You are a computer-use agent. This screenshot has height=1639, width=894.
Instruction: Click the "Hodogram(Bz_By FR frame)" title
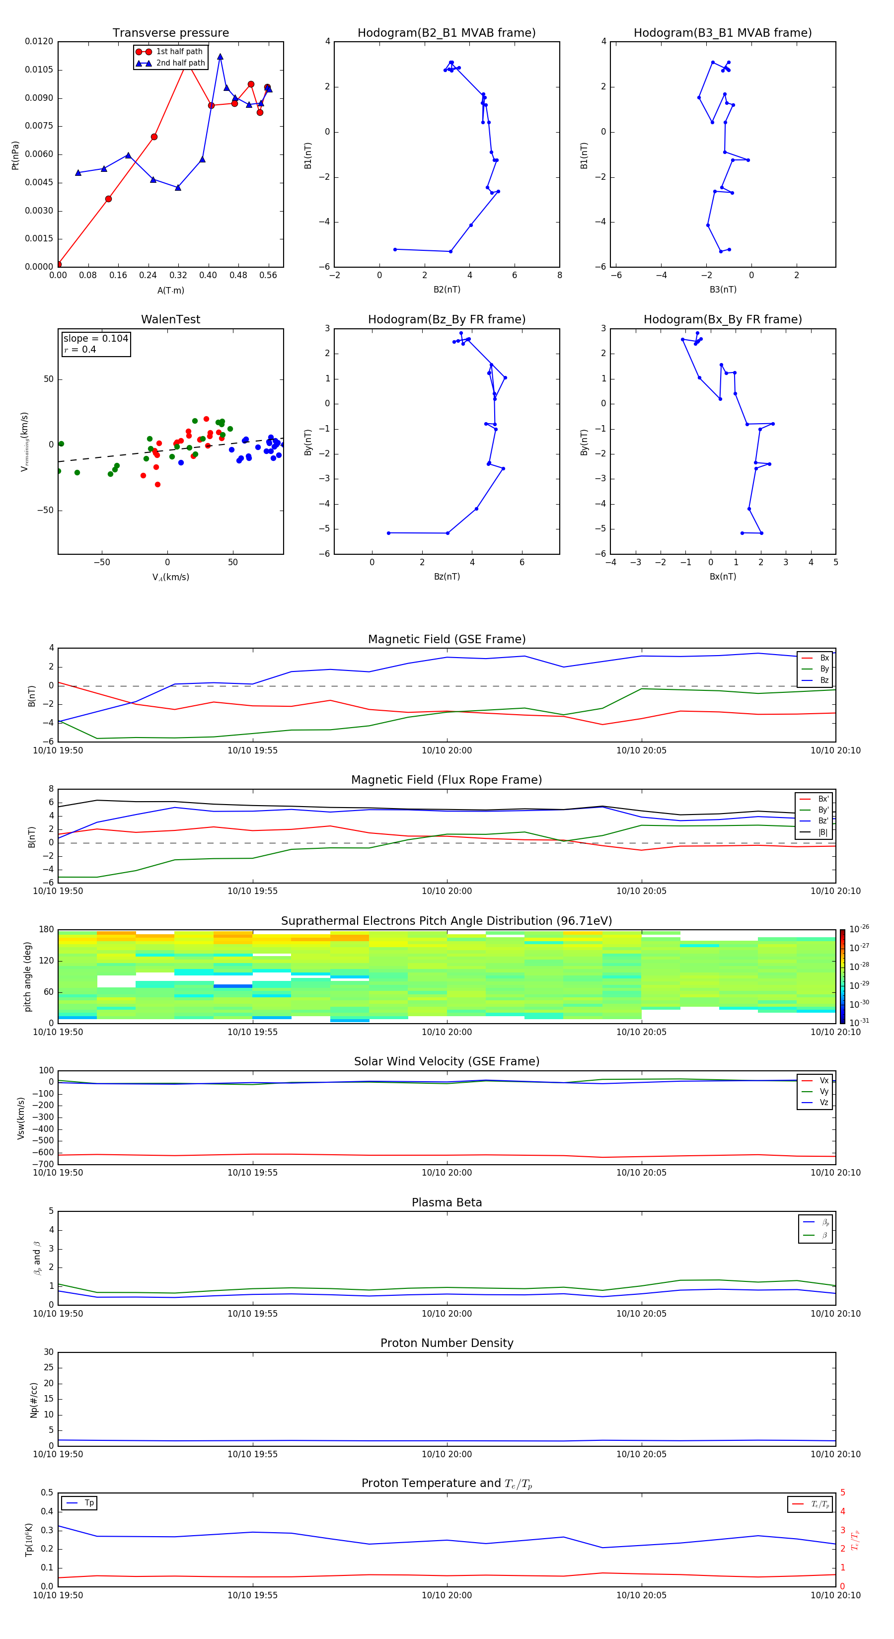(447, 319)
